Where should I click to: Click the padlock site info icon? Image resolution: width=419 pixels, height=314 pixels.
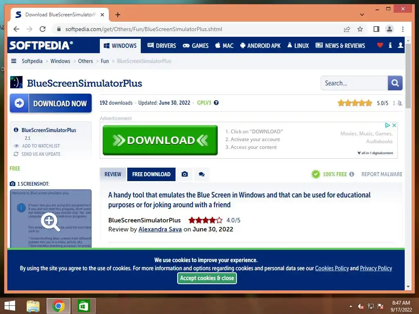click(x=59, y=29)
